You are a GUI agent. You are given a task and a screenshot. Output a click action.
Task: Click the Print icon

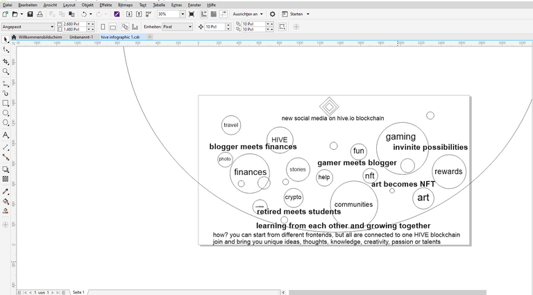(x=40, y=14)
